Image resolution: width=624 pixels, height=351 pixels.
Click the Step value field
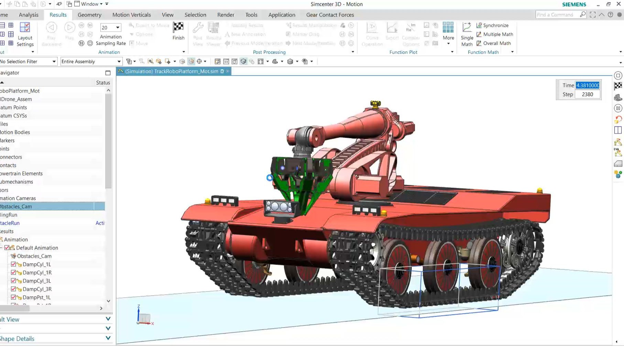coord(588,94)
